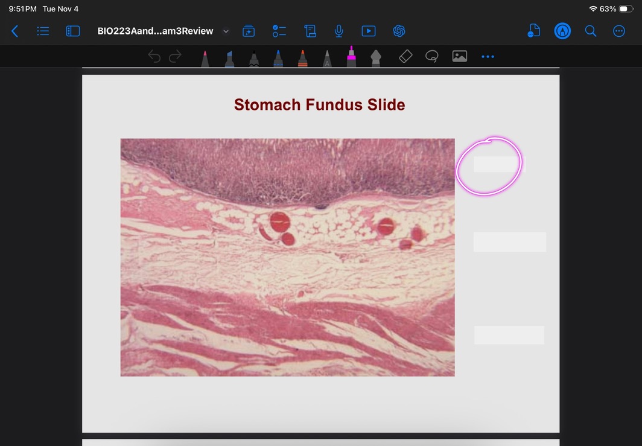The height and width of the screenshot is (446, 642).
Task: Select the pink highlighter marker tool
Action: pos(351,57)
